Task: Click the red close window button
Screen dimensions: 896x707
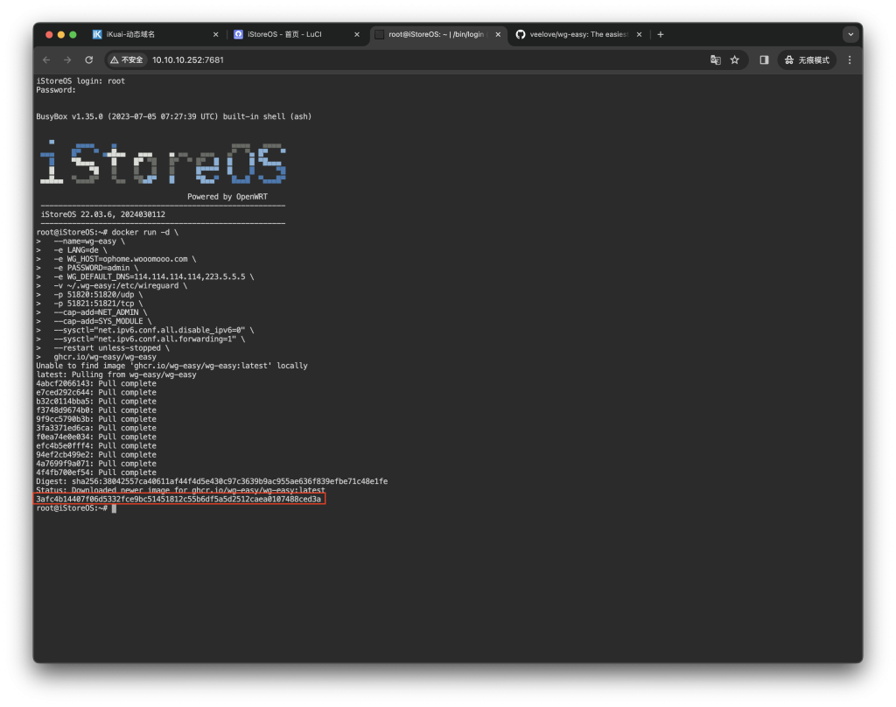Action: coord(49,35)
